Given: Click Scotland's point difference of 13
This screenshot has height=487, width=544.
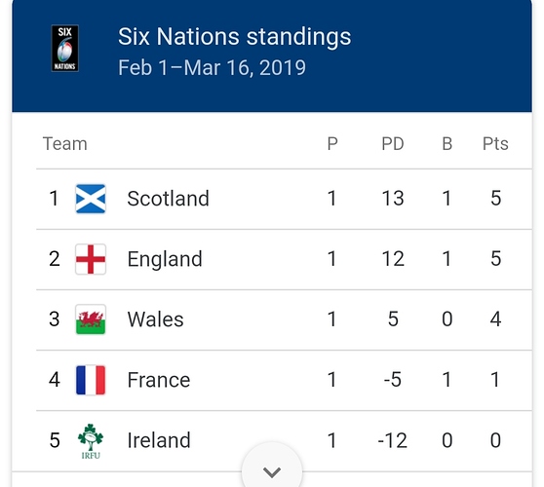Looking at the screenshot, I should pos(393,199).
